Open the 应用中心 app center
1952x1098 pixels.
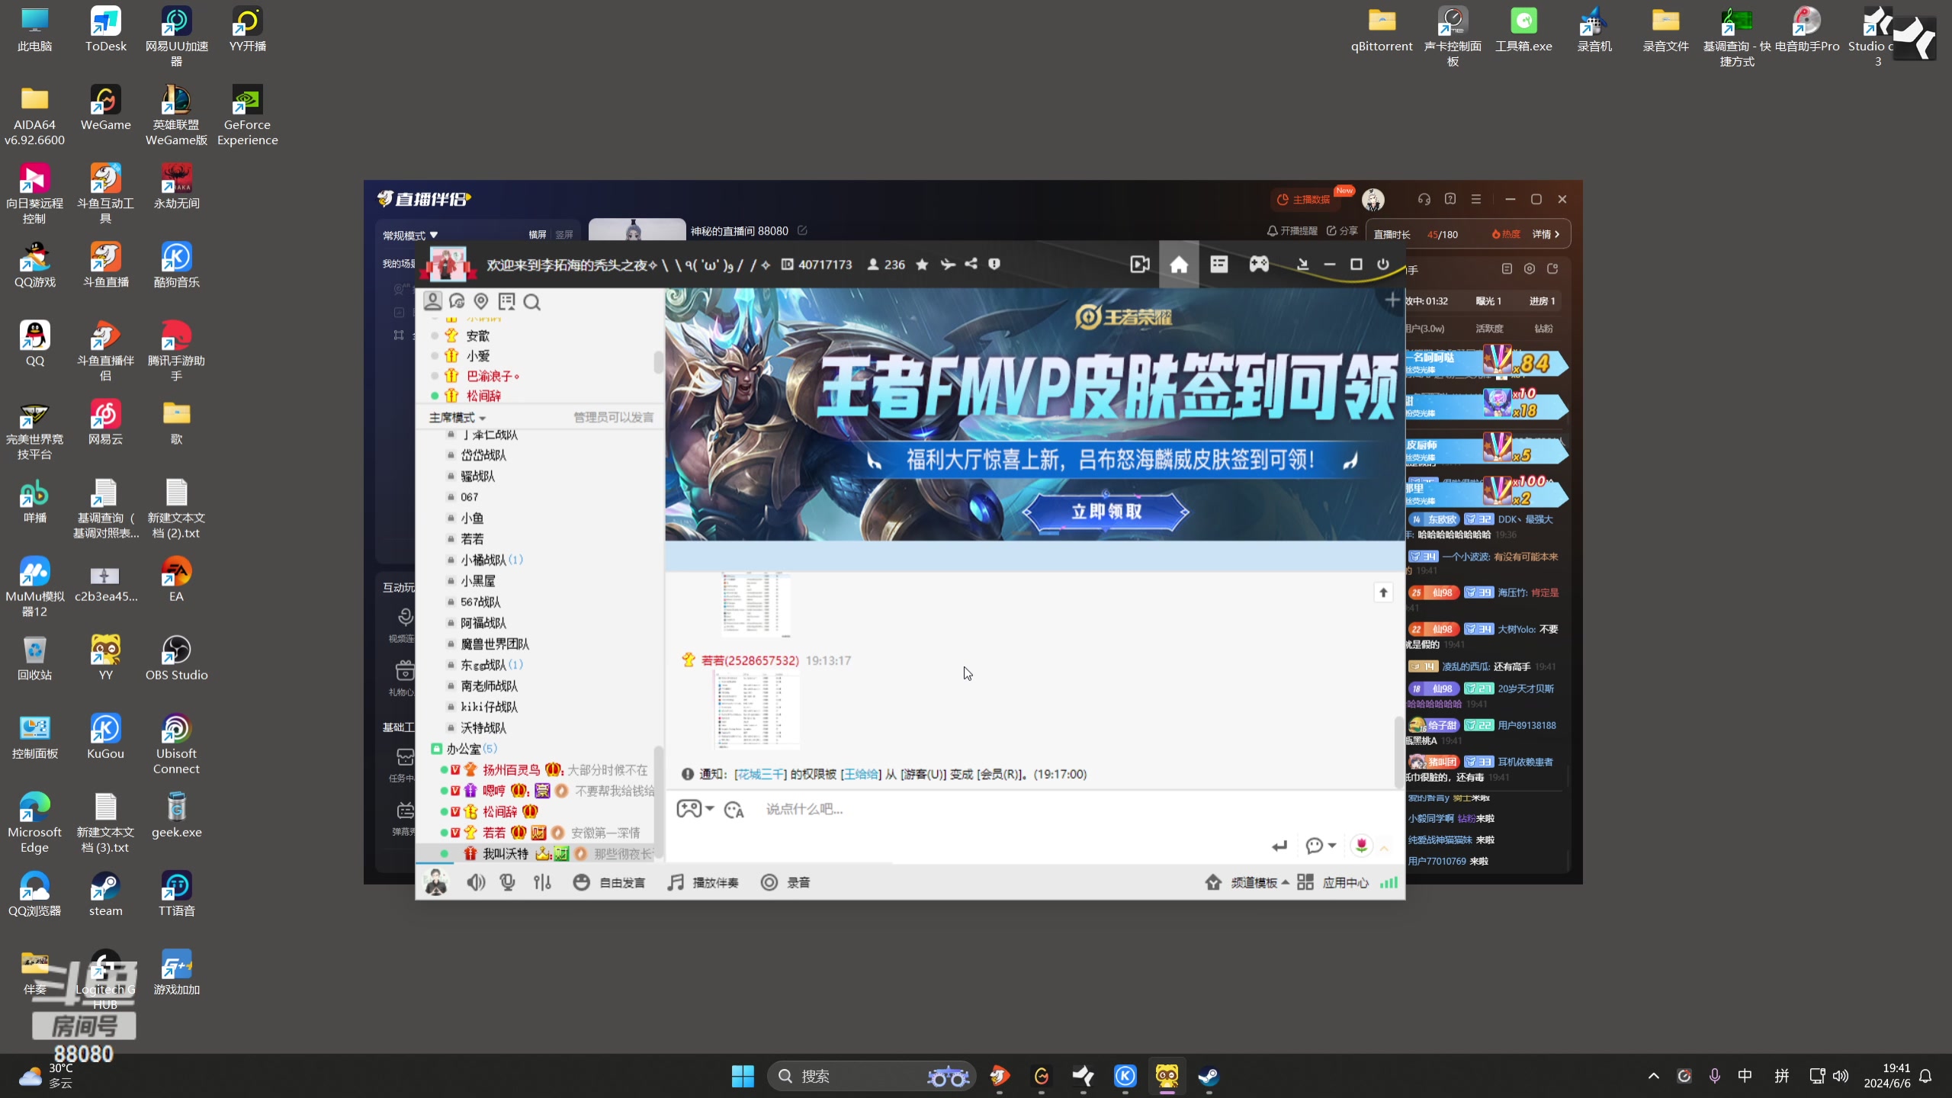(1344, 882)
